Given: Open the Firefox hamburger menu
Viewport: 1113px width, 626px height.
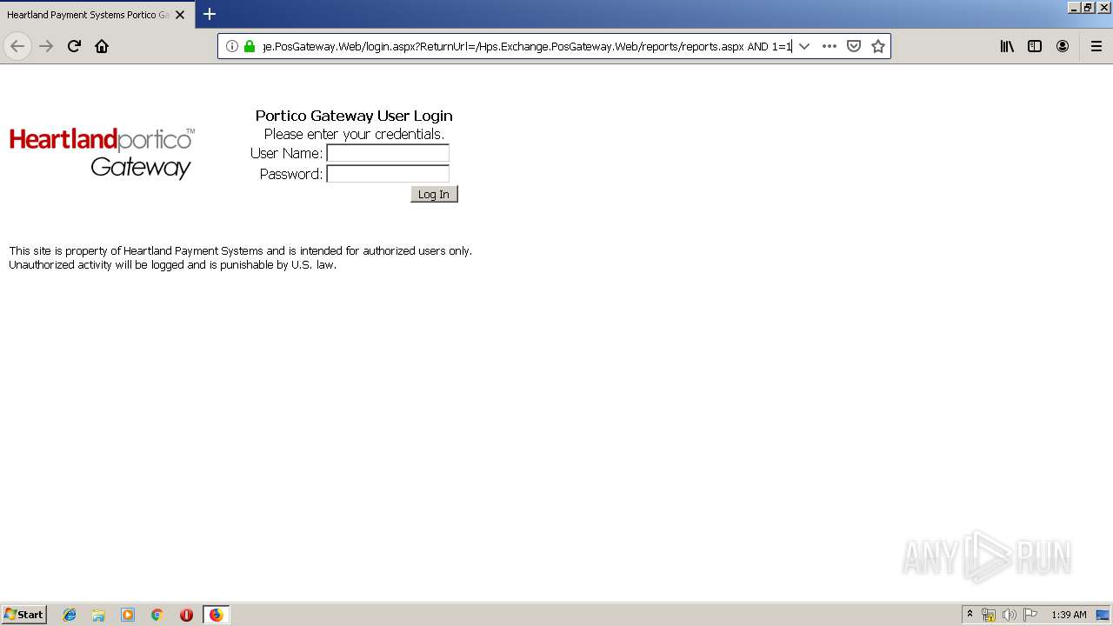Looking at the screenshot, I should click(x=1096, y=46).
